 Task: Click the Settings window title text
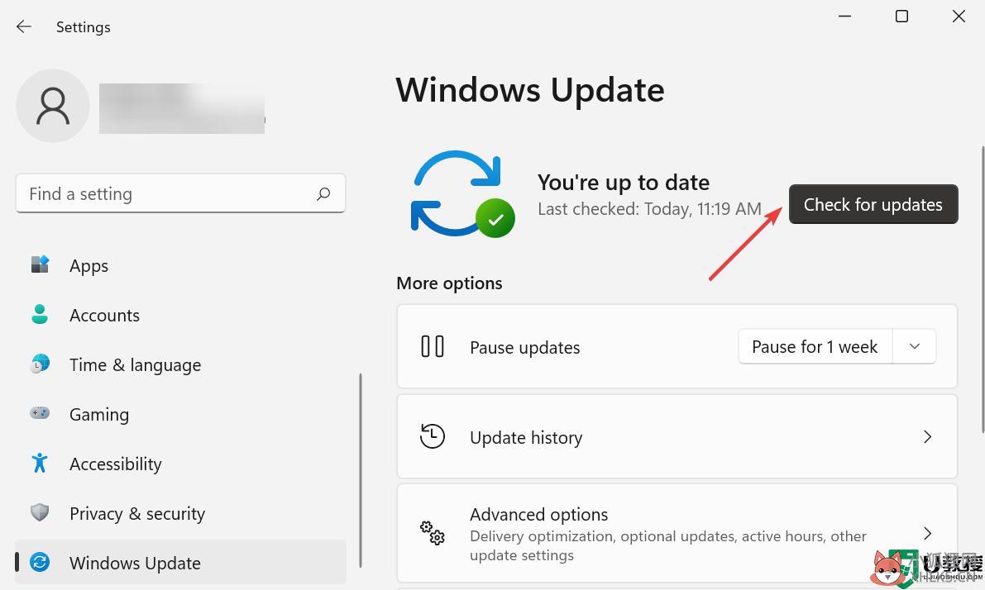pos(83,27)
